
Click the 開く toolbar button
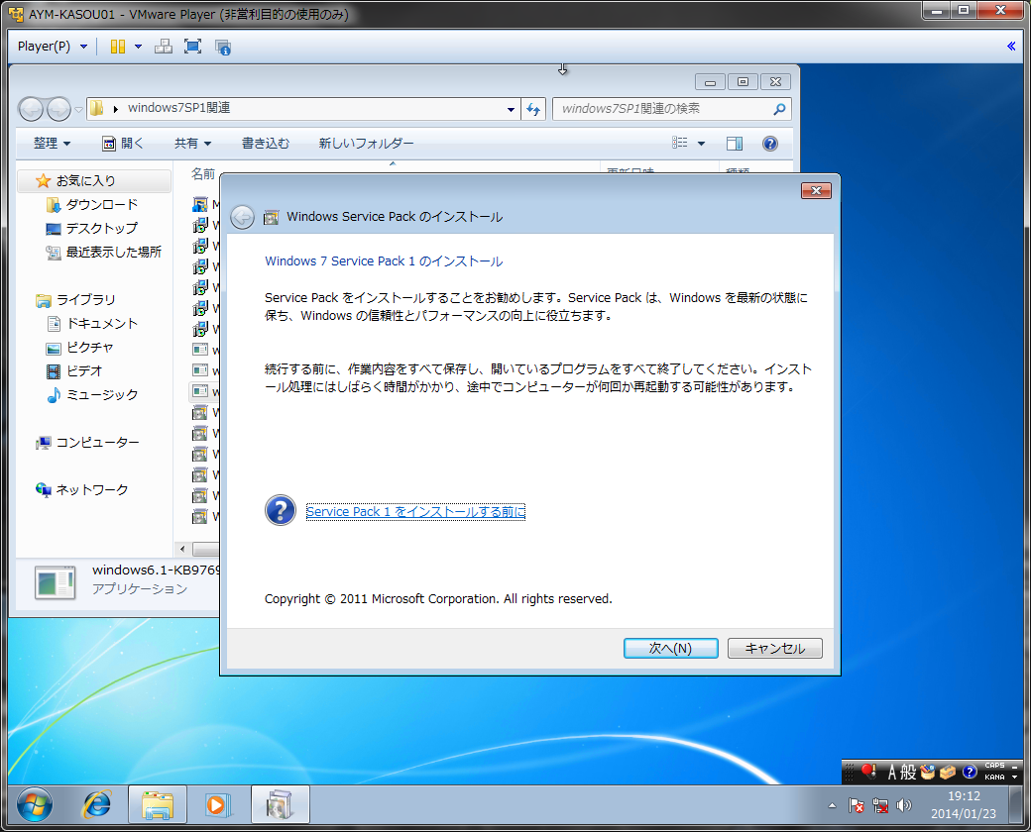(123, 144)
